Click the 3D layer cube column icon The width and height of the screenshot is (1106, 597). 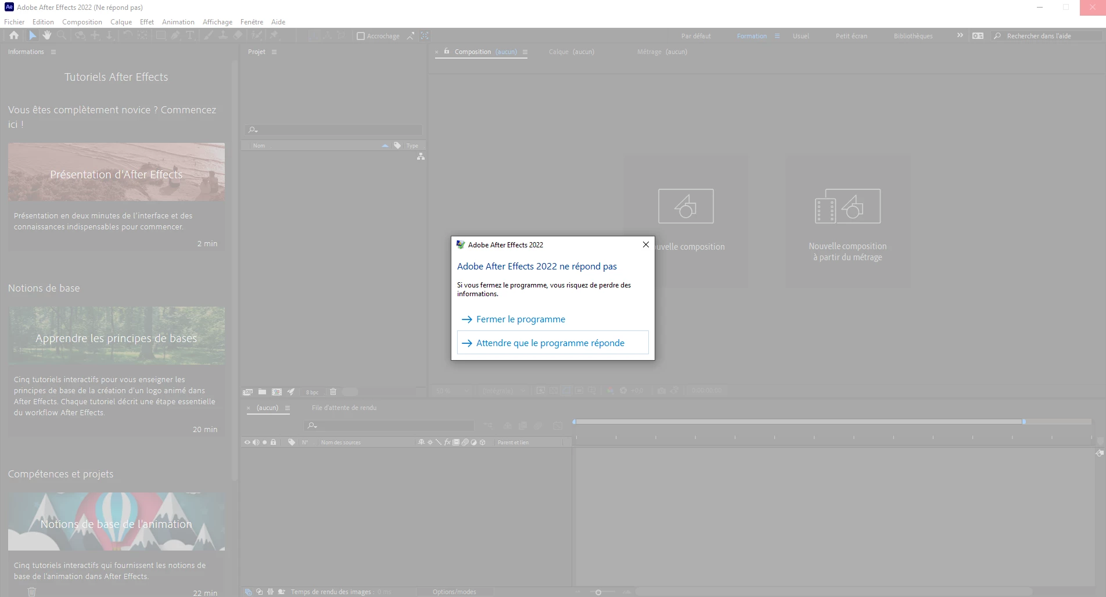482,443
